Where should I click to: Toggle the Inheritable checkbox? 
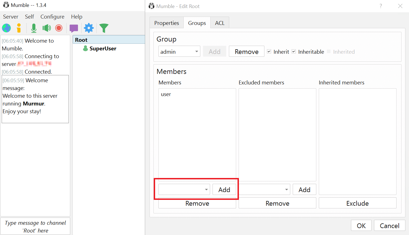click(294, 51)
